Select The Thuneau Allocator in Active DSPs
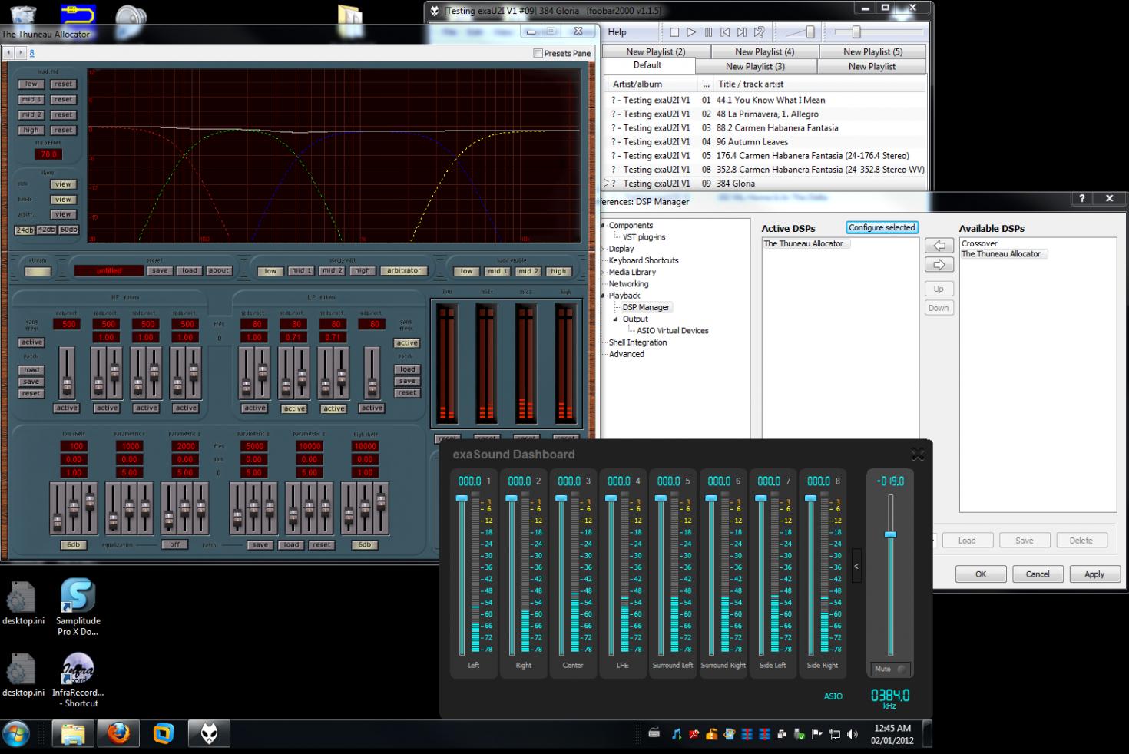 tap(803, 243)
